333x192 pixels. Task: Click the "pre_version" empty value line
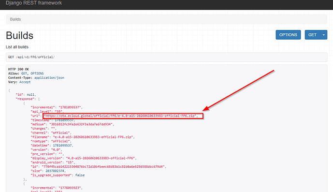click(47, 154)
